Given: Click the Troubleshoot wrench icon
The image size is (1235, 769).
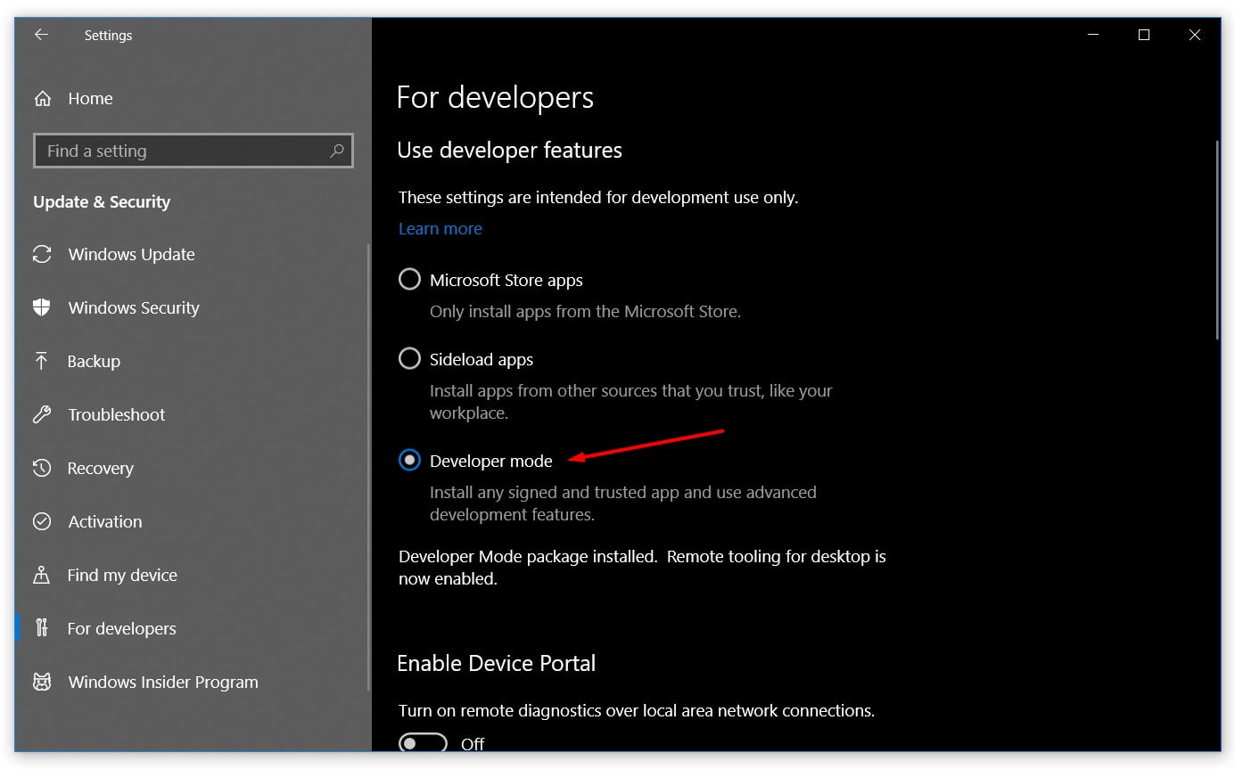Looking at the screenshot, I should point(42,414).
